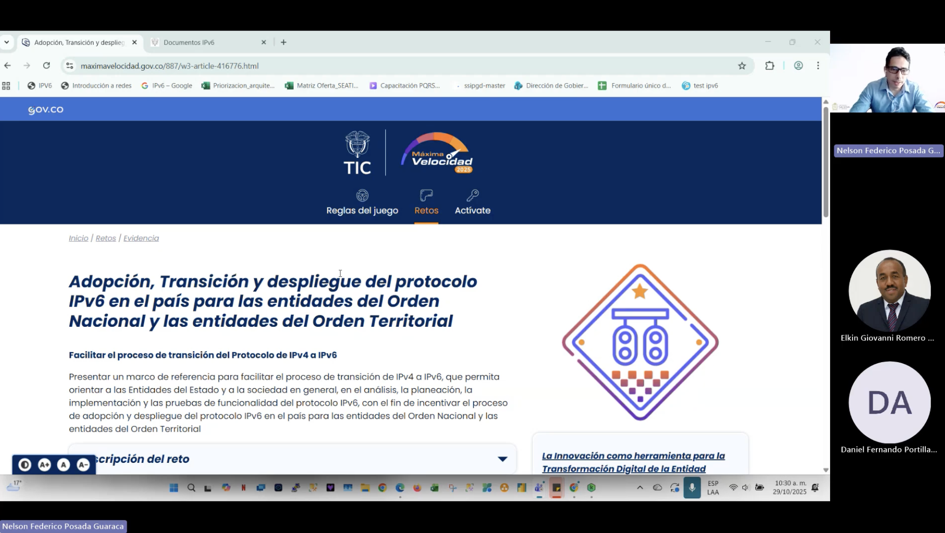Click the Inicio breadcrumb link
Image resolution: width=945 pixels, height=533 pixels.
pyautogui.click(x=78, y=238)
